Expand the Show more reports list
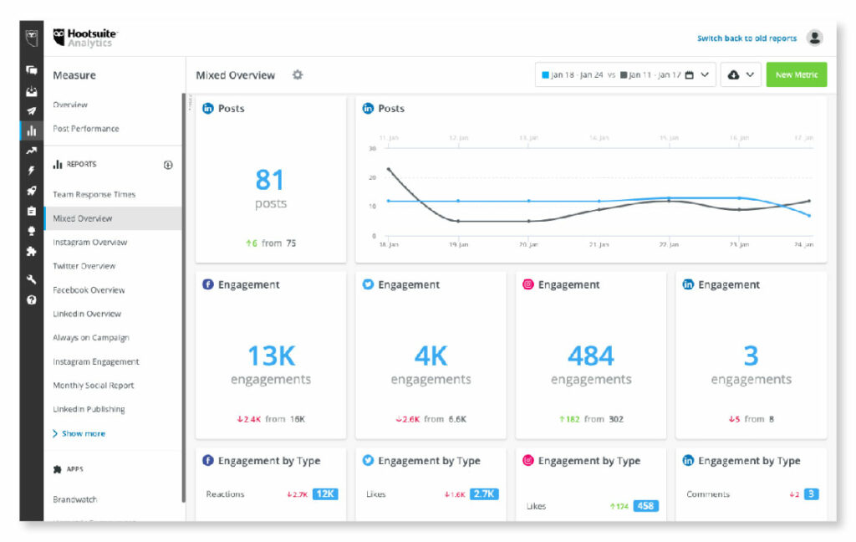 [x=79, y=433]
